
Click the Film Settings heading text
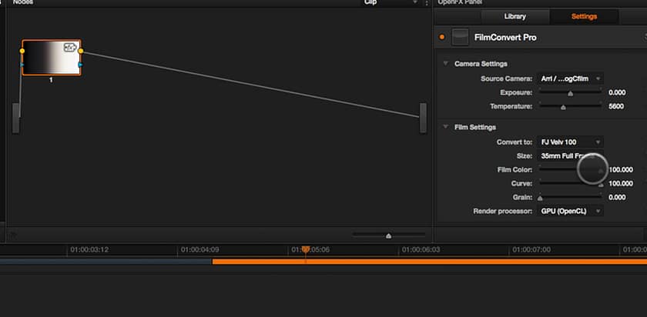(x=475, y=127)
